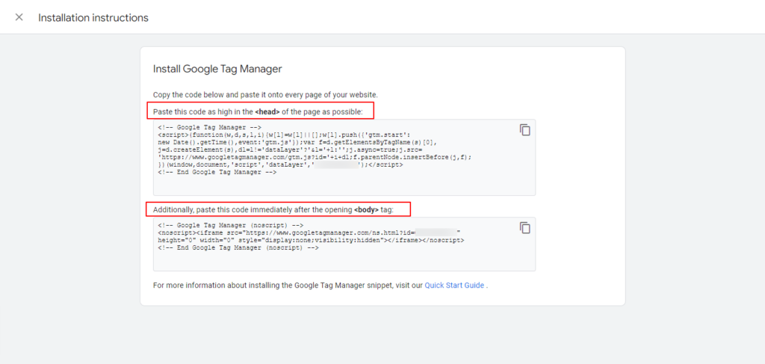
Task: Click the 'Paste this code as high in the head' line
Action: pyautogui.click(x=258, y=111)
